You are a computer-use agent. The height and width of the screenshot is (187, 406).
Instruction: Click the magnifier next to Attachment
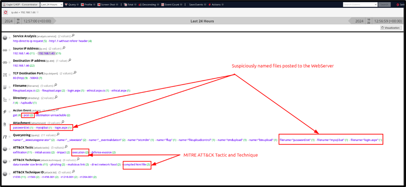[x=63, y=122]
